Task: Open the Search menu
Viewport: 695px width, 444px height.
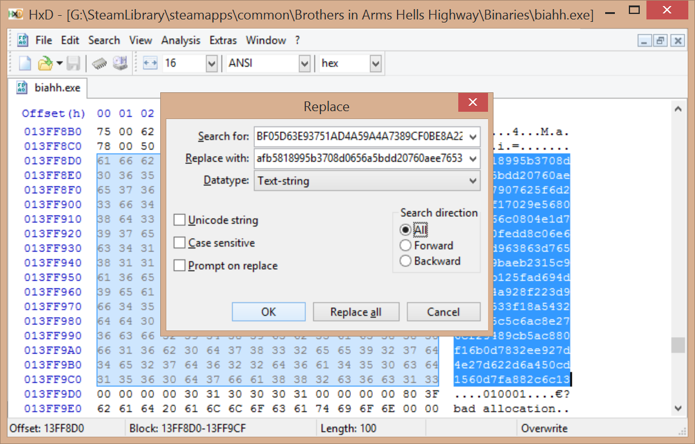Action: (104, 40)
